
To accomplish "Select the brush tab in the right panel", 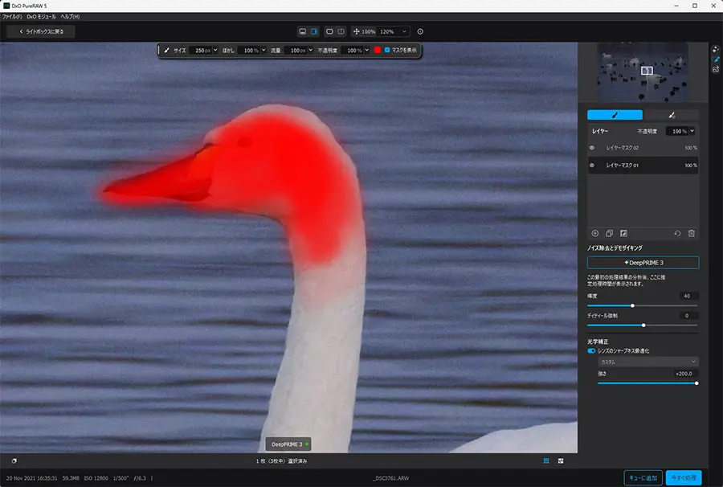I will pyautogui.click(x=615, y=115).
